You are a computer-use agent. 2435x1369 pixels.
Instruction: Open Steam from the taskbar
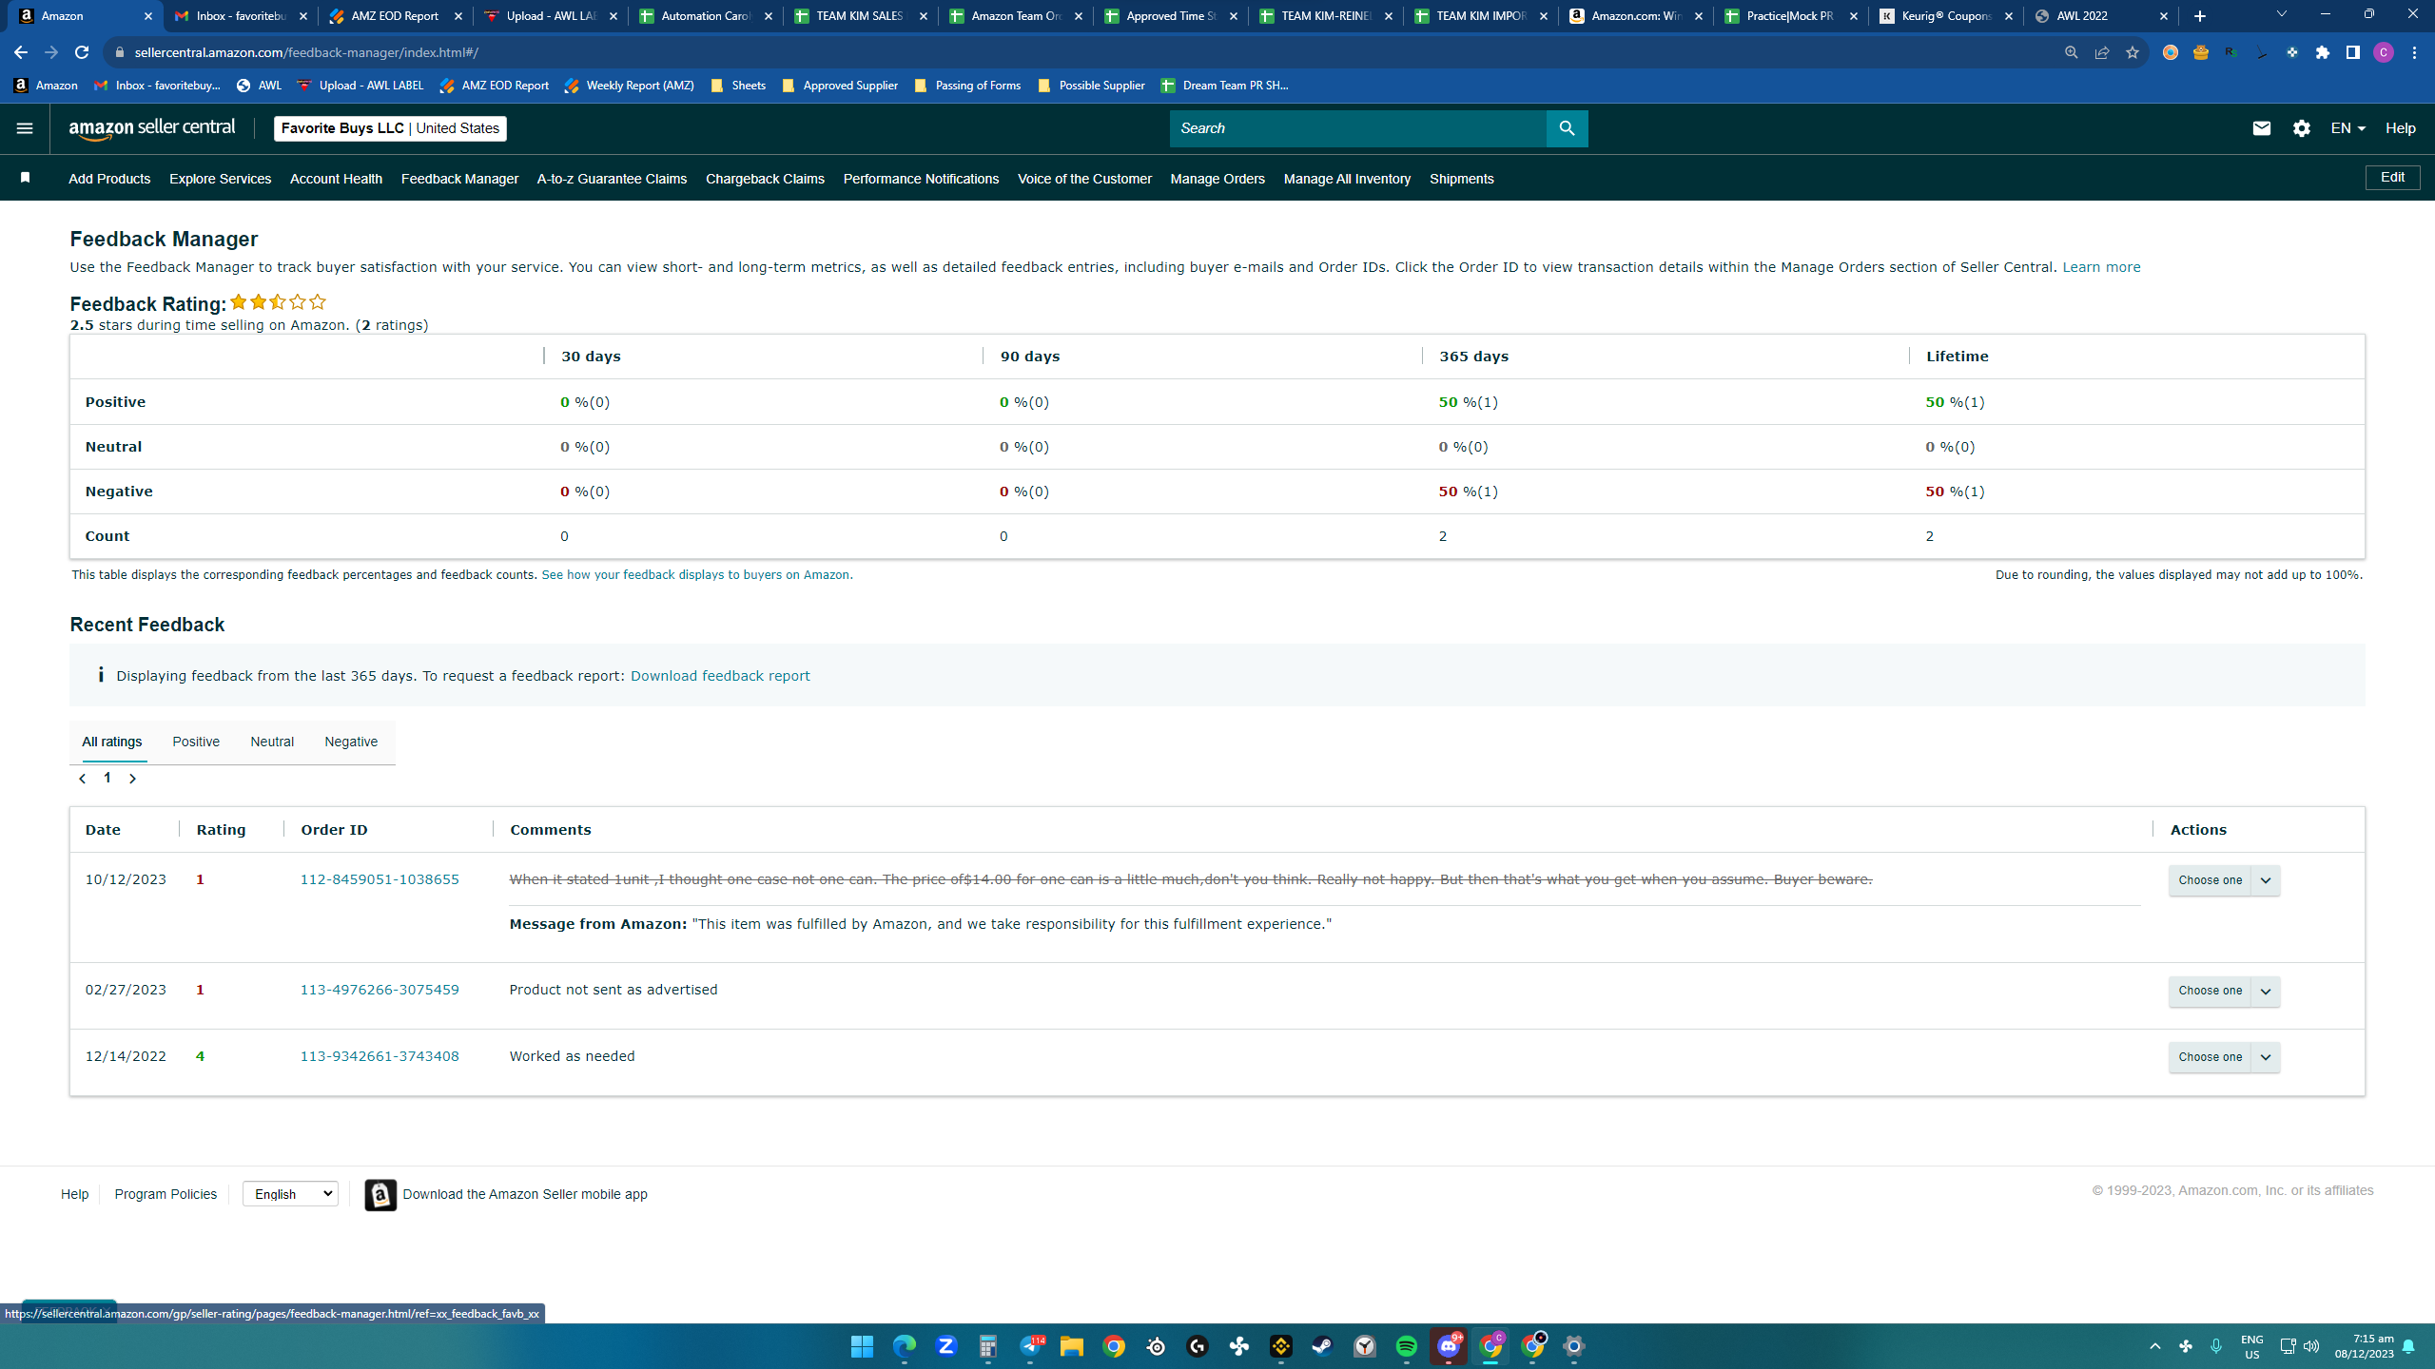(1323, 1346)
